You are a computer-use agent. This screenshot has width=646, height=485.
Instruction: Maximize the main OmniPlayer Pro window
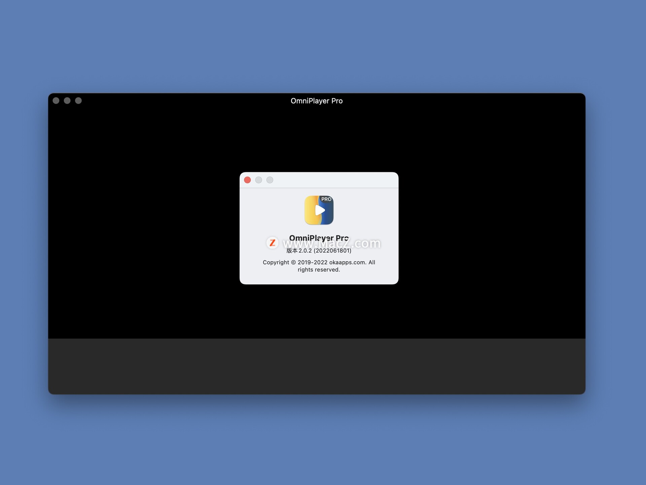click(x=78, y=101)
